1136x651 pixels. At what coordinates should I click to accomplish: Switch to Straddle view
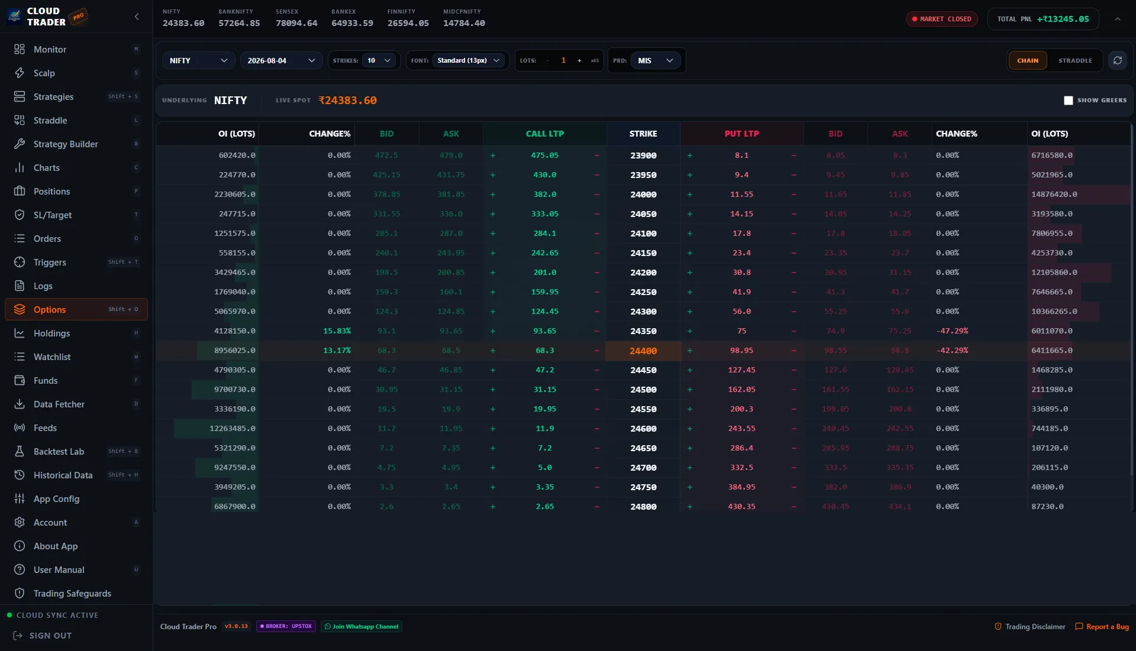[x=1075, y=60]
